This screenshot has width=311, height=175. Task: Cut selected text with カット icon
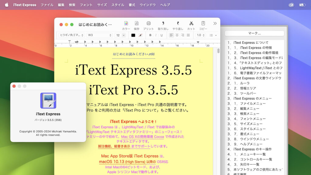pos(191,24)
